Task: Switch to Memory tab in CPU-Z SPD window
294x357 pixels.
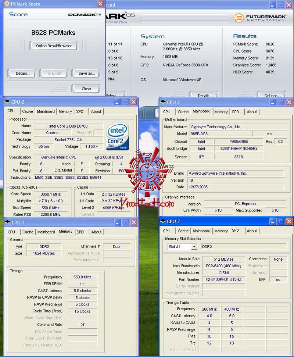Action: (x=221, y=231)
